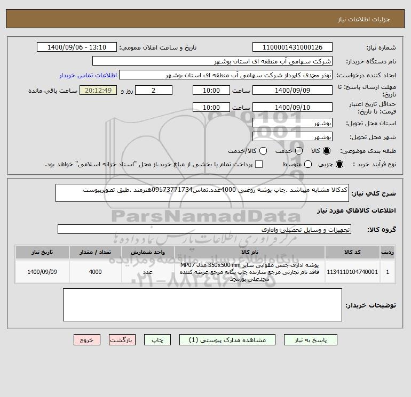
Task: Click the پوشه اداری item name cell
Action: [250, 272]
